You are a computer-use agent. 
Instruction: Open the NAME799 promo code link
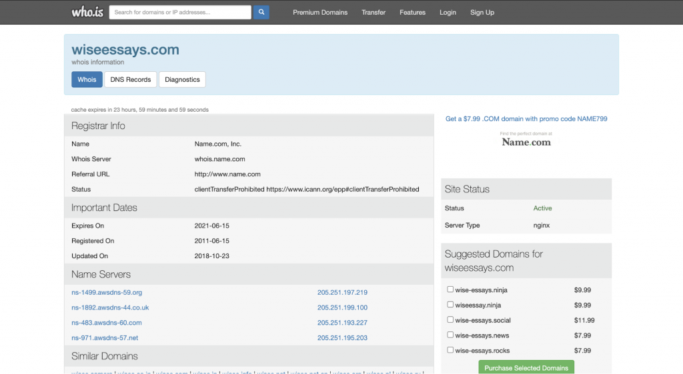point(526,118)
